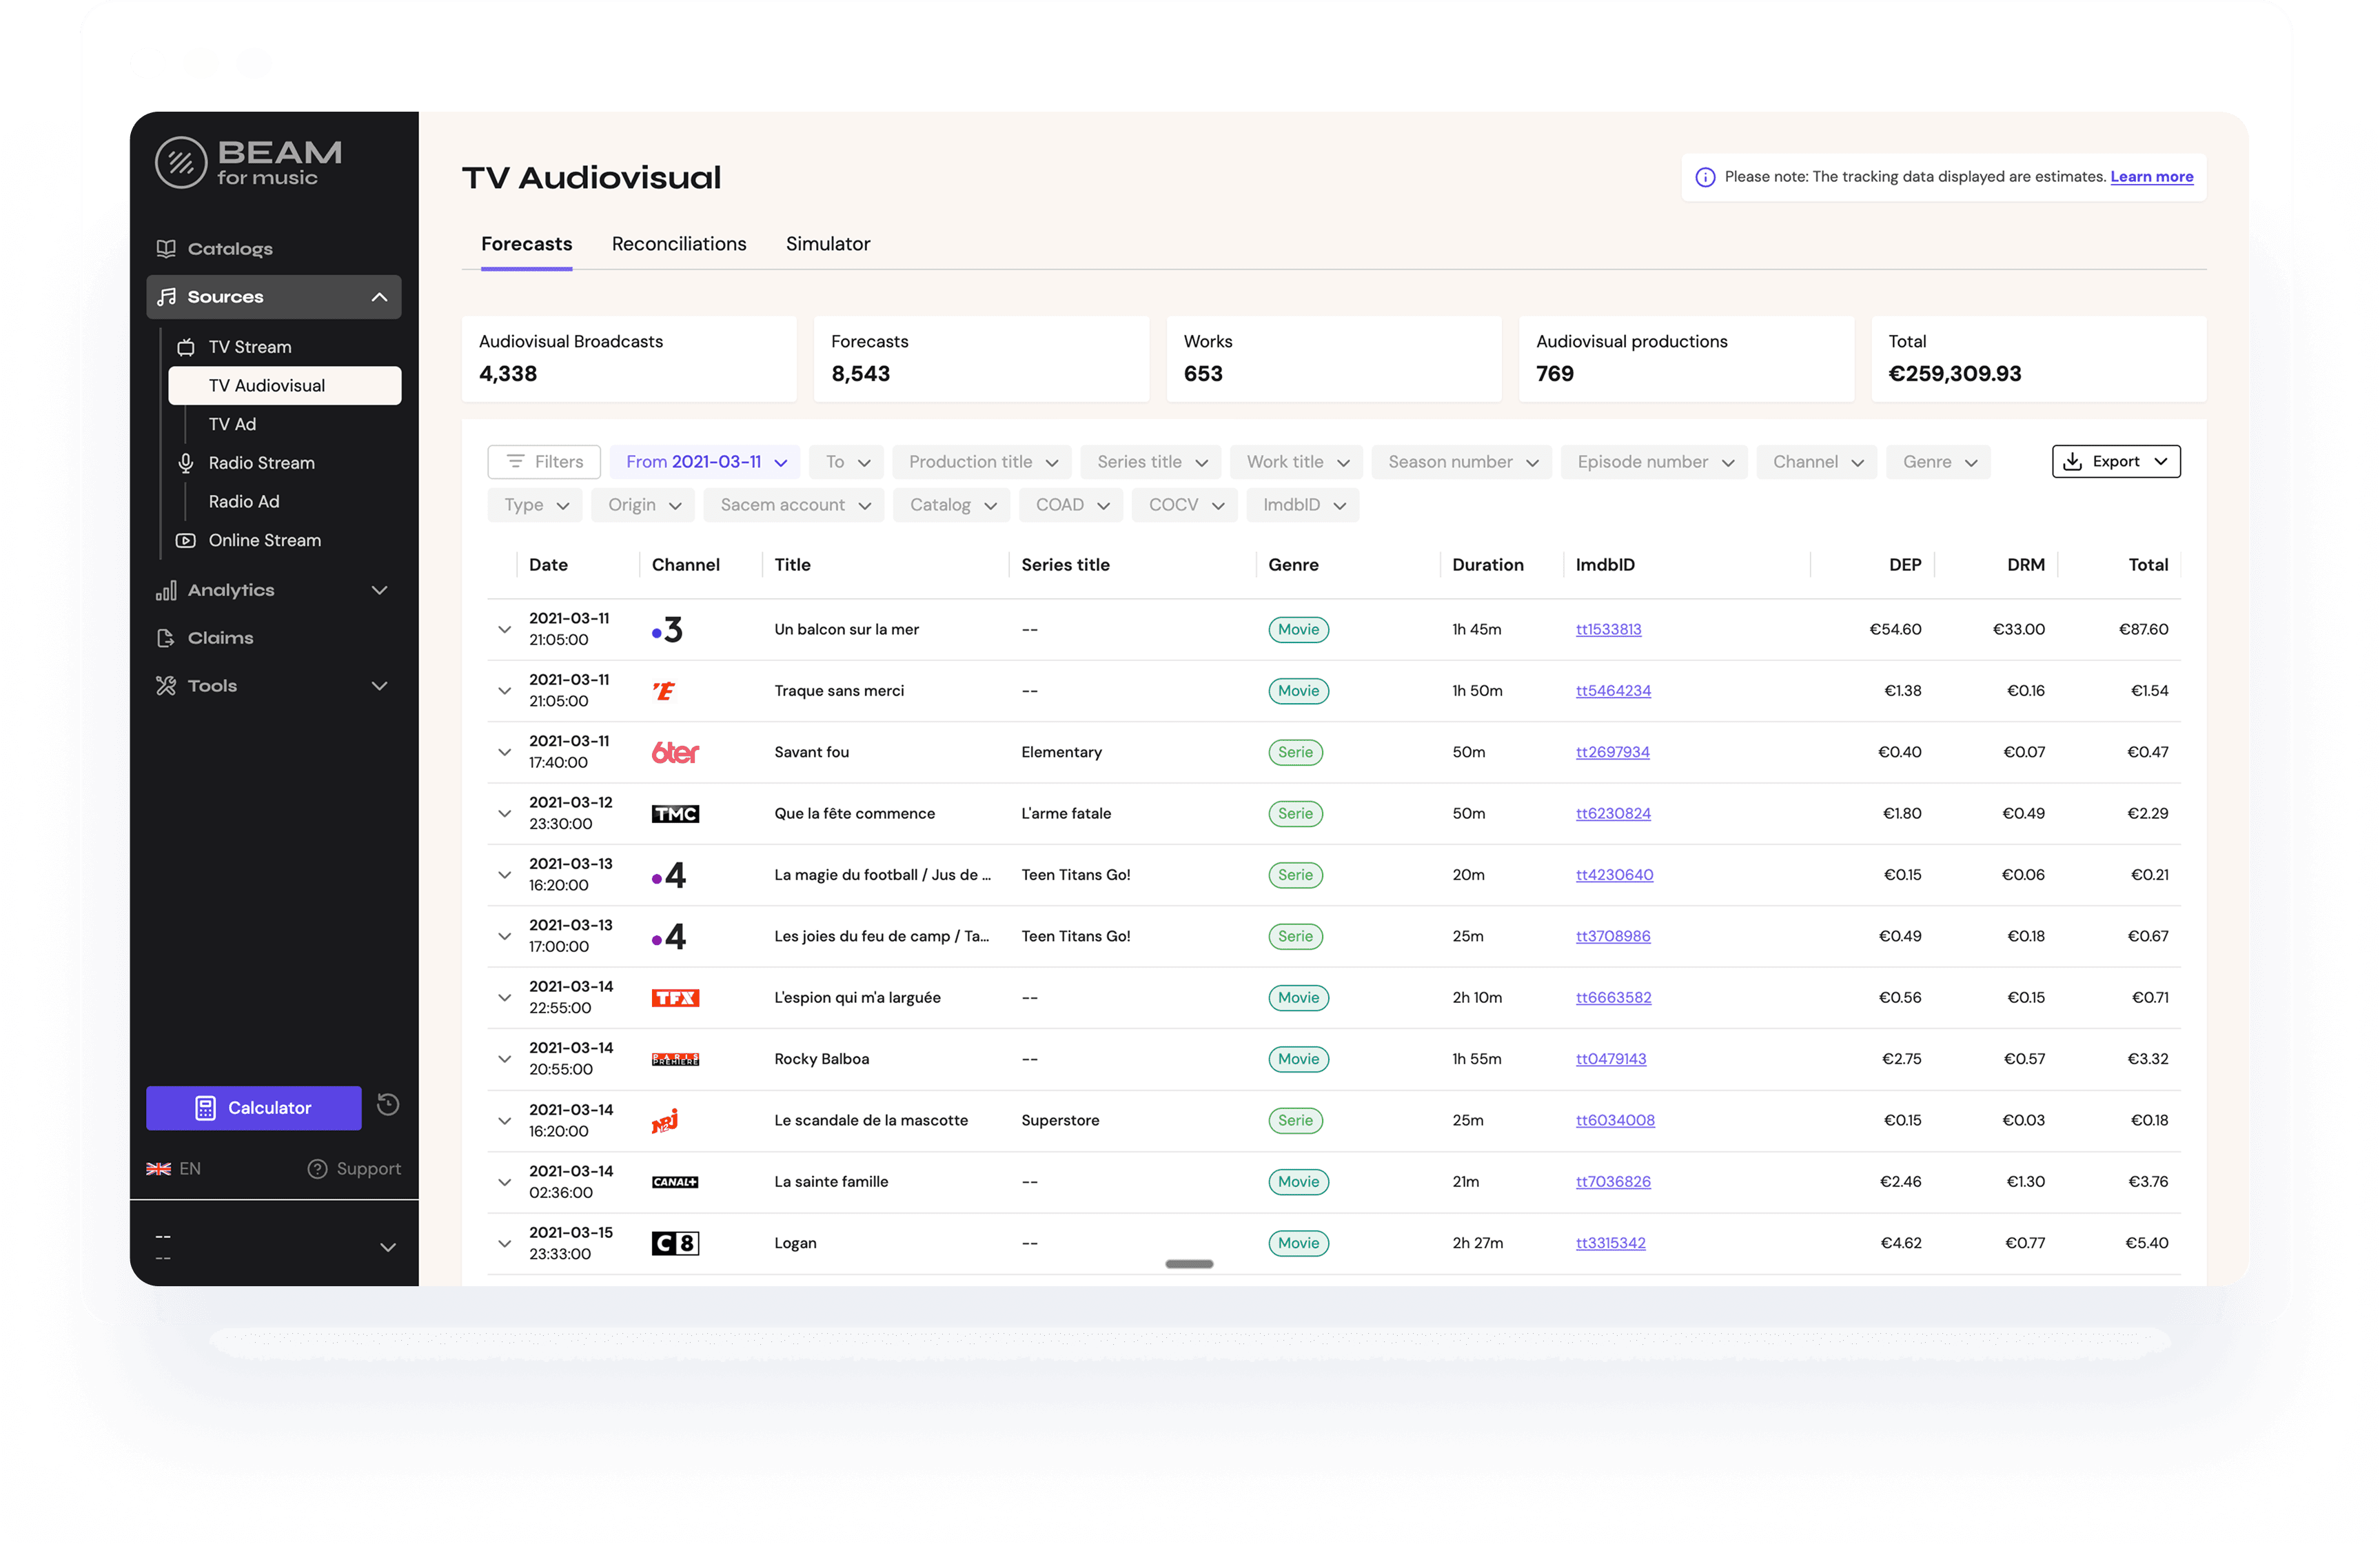2380x1544 pixels.
Task: Click the horizontal scrollbar handle under table
Action: pos(1189,1264)
